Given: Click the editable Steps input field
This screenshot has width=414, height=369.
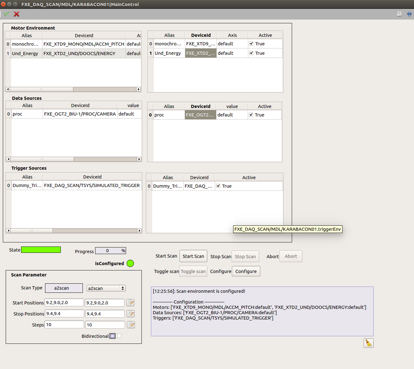Looking at the screenshot, I should pyautogui.click(x=105, y=325).
